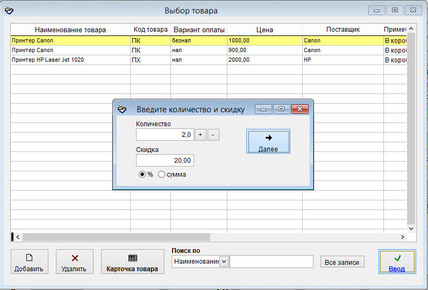This screenshot has height=290, width=428.
Task: Click the Количество input field
Action: (165, 135)
